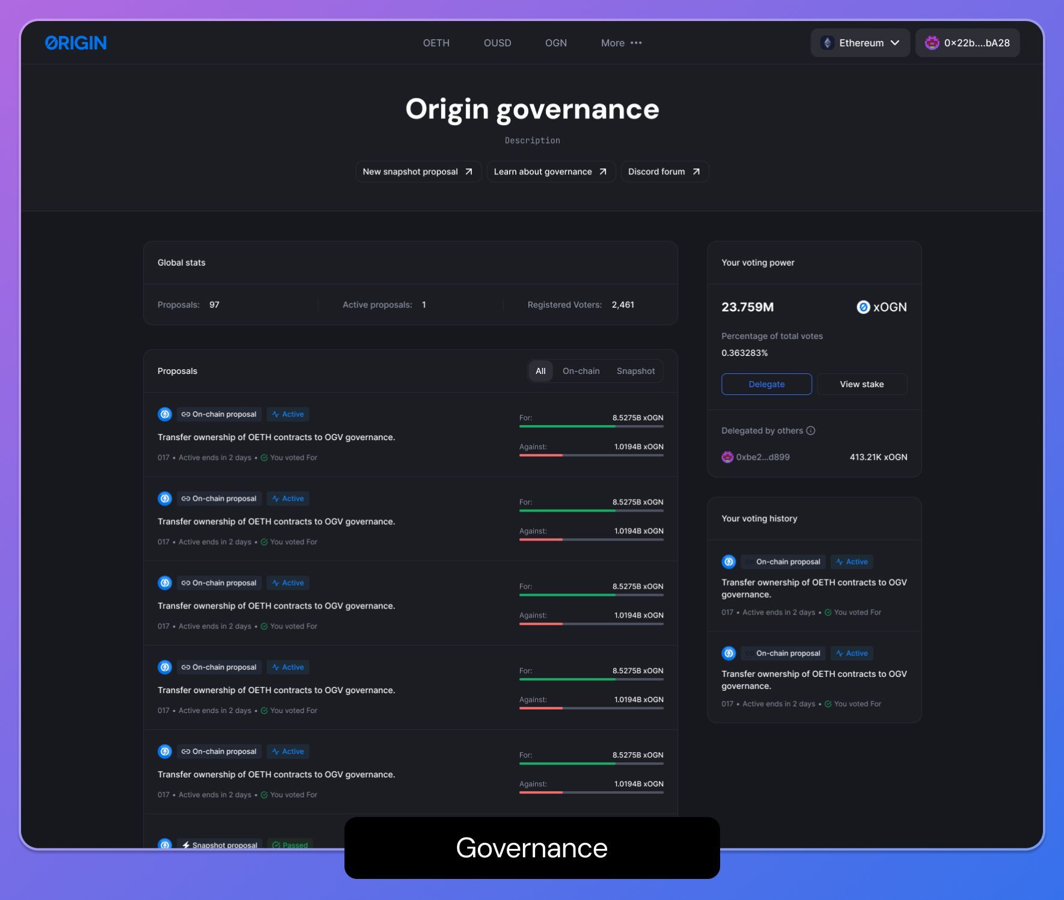Click the For vote bar in first proposal
Screen dimensions: 1064x900
pyautogui.click(x=592, y=426)
